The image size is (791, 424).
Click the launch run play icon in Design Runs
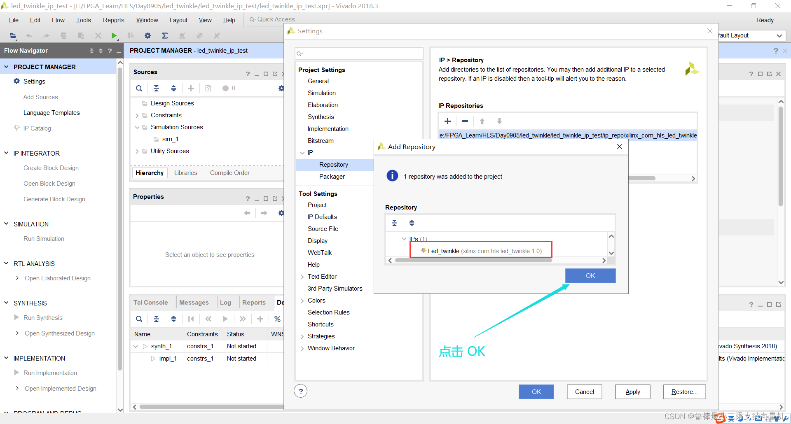click(x=225, y=319)
